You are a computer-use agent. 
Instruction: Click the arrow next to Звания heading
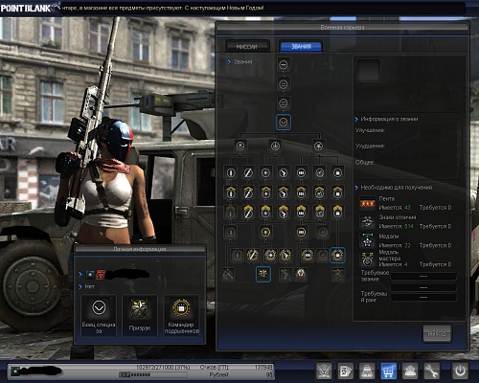click(229, 62)
